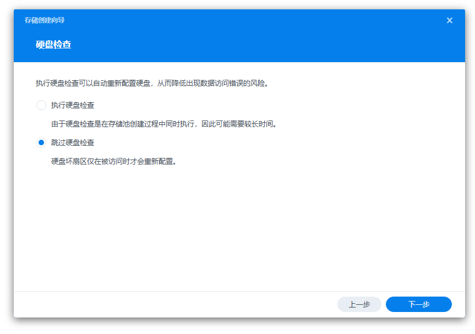The width and height of the screenshot is (475, 334).
Task: Click the 上一步 button
Action: point(359,304)
